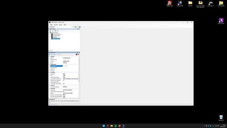Collapse the Gateway property category
The height and width of the screenshot is (128, 227).
49,85
